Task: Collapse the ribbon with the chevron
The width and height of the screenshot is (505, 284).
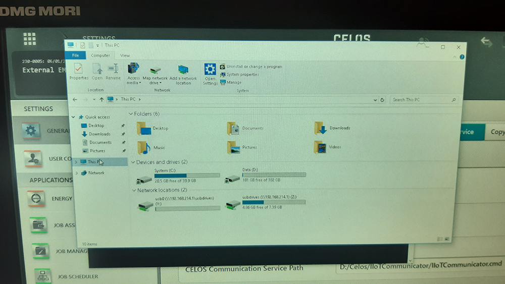Action: 454,57
